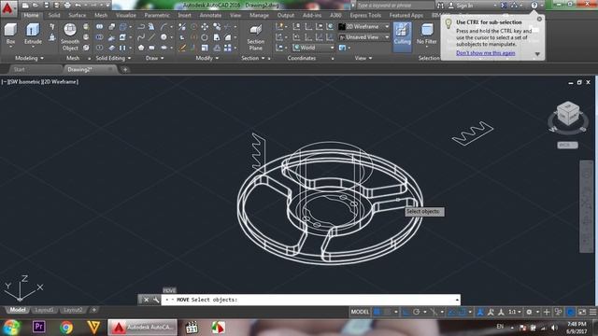Switch to the Mesh ribbon tab
The image size is (598, 336).
click(101, 15)
